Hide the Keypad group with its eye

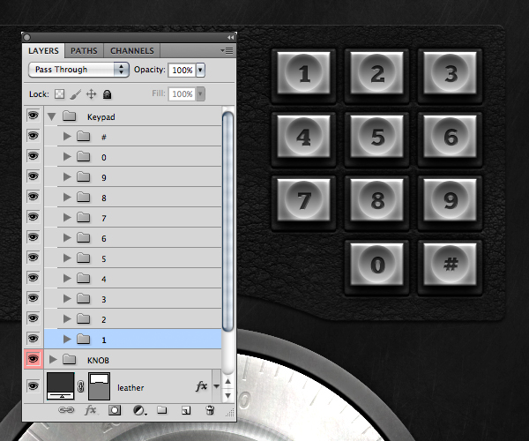(x=34, y=116)
